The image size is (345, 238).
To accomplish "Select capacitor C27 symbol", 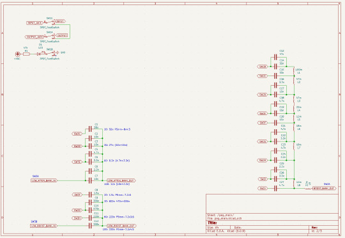I will 275,188.
